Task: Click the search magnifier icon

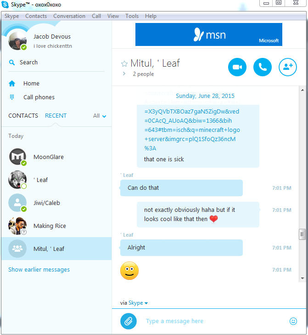Action: [x=12, y=62]
